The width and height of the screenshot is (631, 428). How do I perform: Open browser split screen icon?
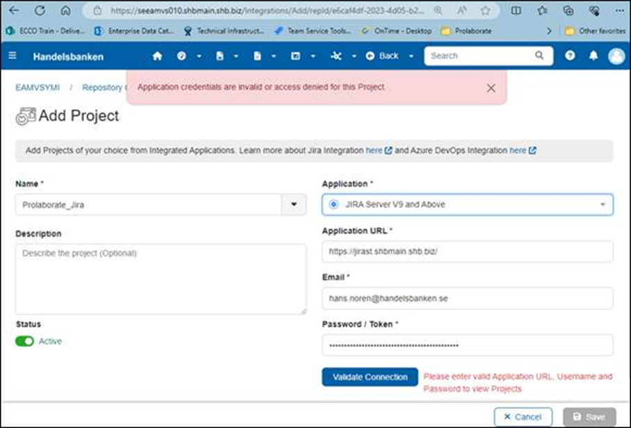pyautogui.click(x=516, y=11)
